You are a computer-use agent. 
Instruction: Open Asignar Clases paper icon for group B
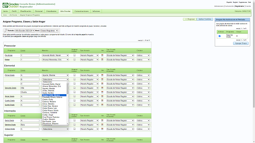pyautogui.click(x=75, y=79)
